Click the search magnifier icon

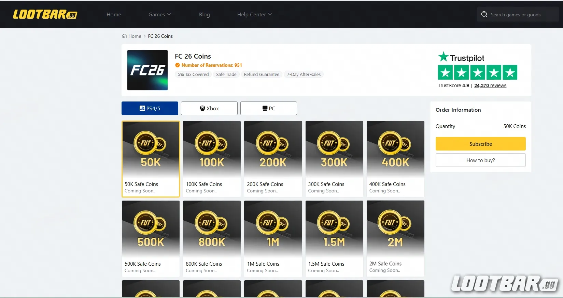click(484, 14)
